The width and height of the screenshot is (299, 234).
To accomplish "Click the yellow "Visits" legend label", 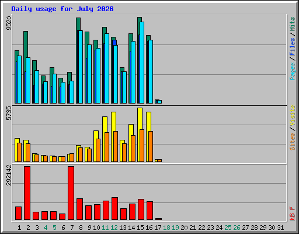I will [293, 116].
